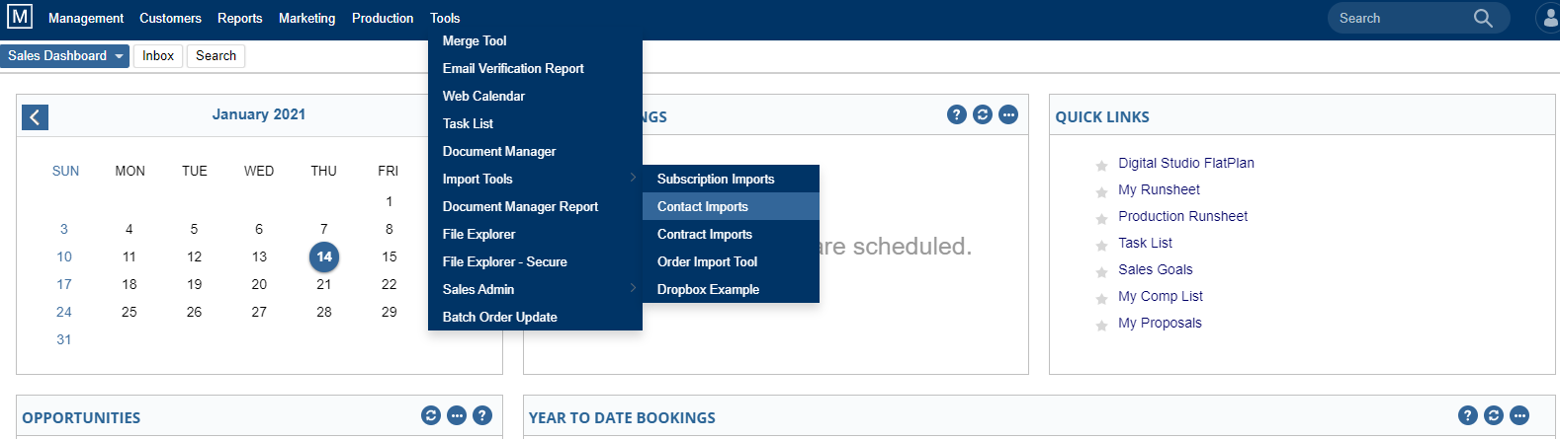Open help for Year To Date Bookings
This screenshot has height=439, width=1560.
coord(1468,415)
